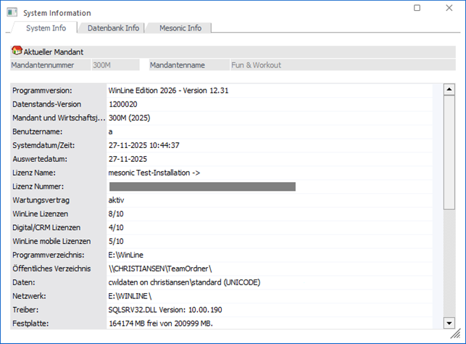Click the scroll up arrow
The image size is (466, 344).
pyautogui.click(x=449, y=90)
